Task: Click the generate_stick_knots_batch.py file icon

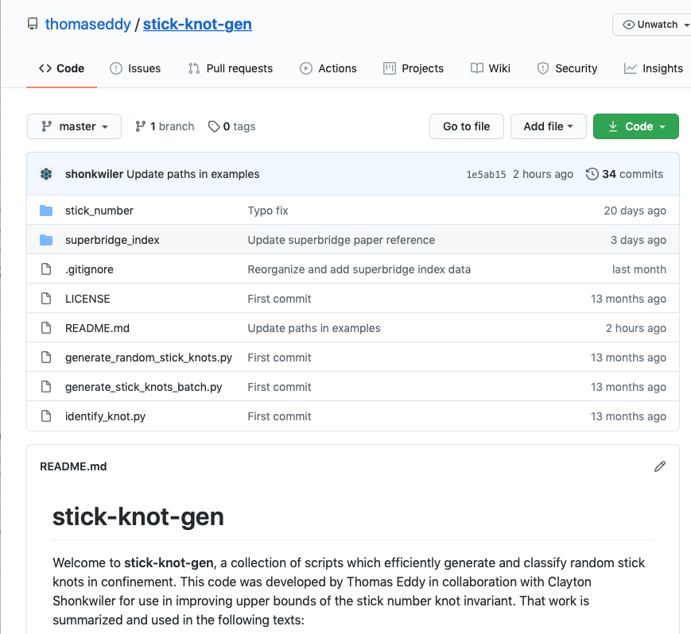Action: click(46, 387)
